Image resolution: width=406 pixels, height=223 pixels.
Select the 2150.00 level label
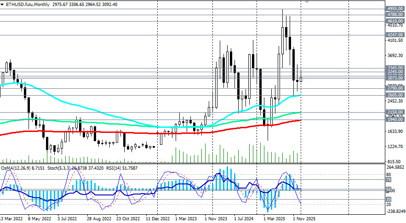[x=395, y=112]
